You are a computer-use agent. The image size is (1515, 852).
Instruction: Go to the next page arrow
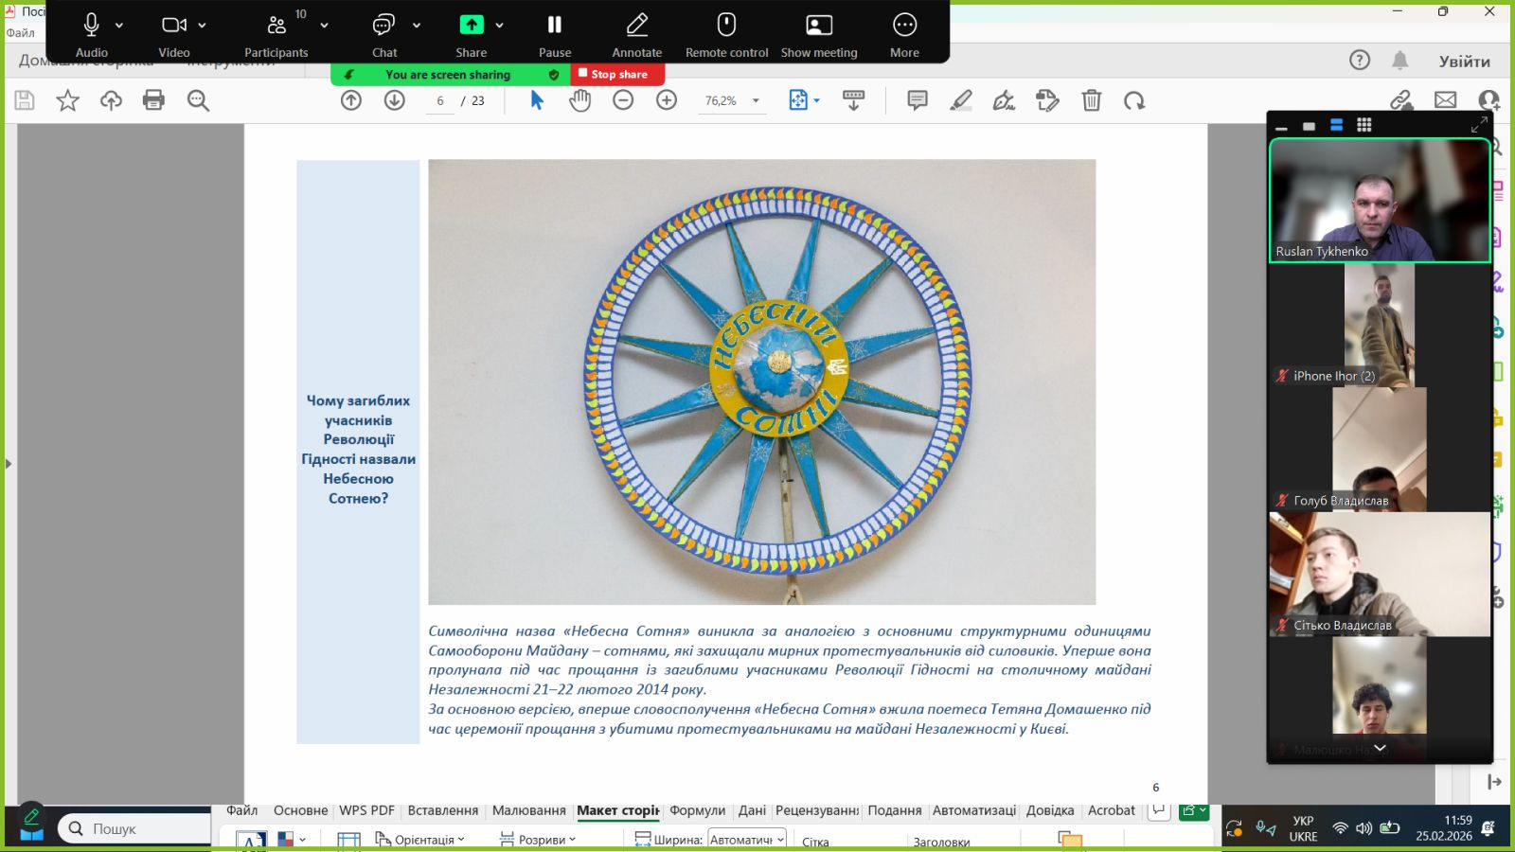(x=395, y=100)
